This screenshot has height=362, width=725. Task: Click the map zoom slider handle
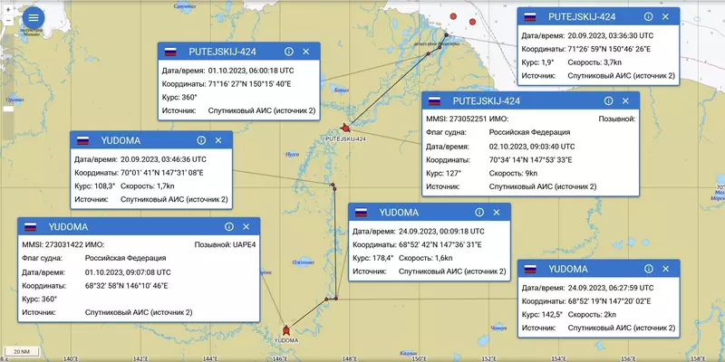[x=8, y=109]
